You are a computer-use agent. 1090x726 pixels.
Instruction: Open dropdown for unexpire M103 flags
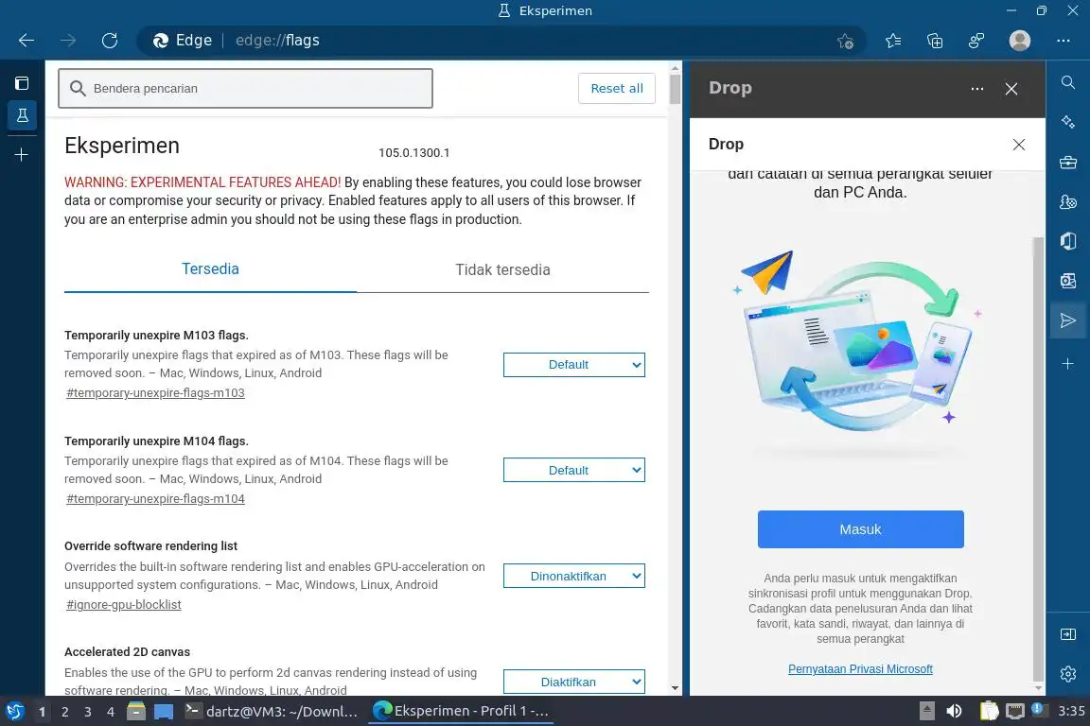[x=574, y=365]
